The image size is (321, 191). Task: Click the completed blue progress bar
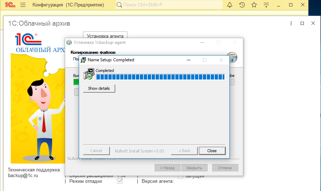click(x=160, y=77)
